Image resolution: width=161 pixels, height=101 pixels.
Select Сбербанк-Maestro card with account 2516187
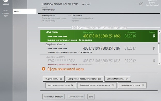click(x=99, y=48)
